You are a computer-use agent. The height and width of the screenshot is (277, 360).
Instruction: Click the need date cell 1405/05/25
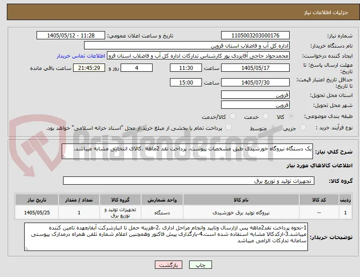click(x=37, y=213)
